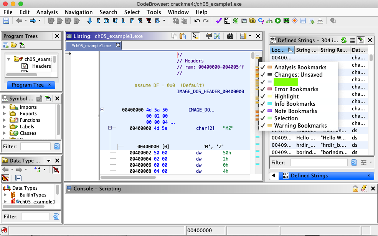Open the Display Function Graph icon
Viewport: 378px width, 236px height.
coord(269,21)
